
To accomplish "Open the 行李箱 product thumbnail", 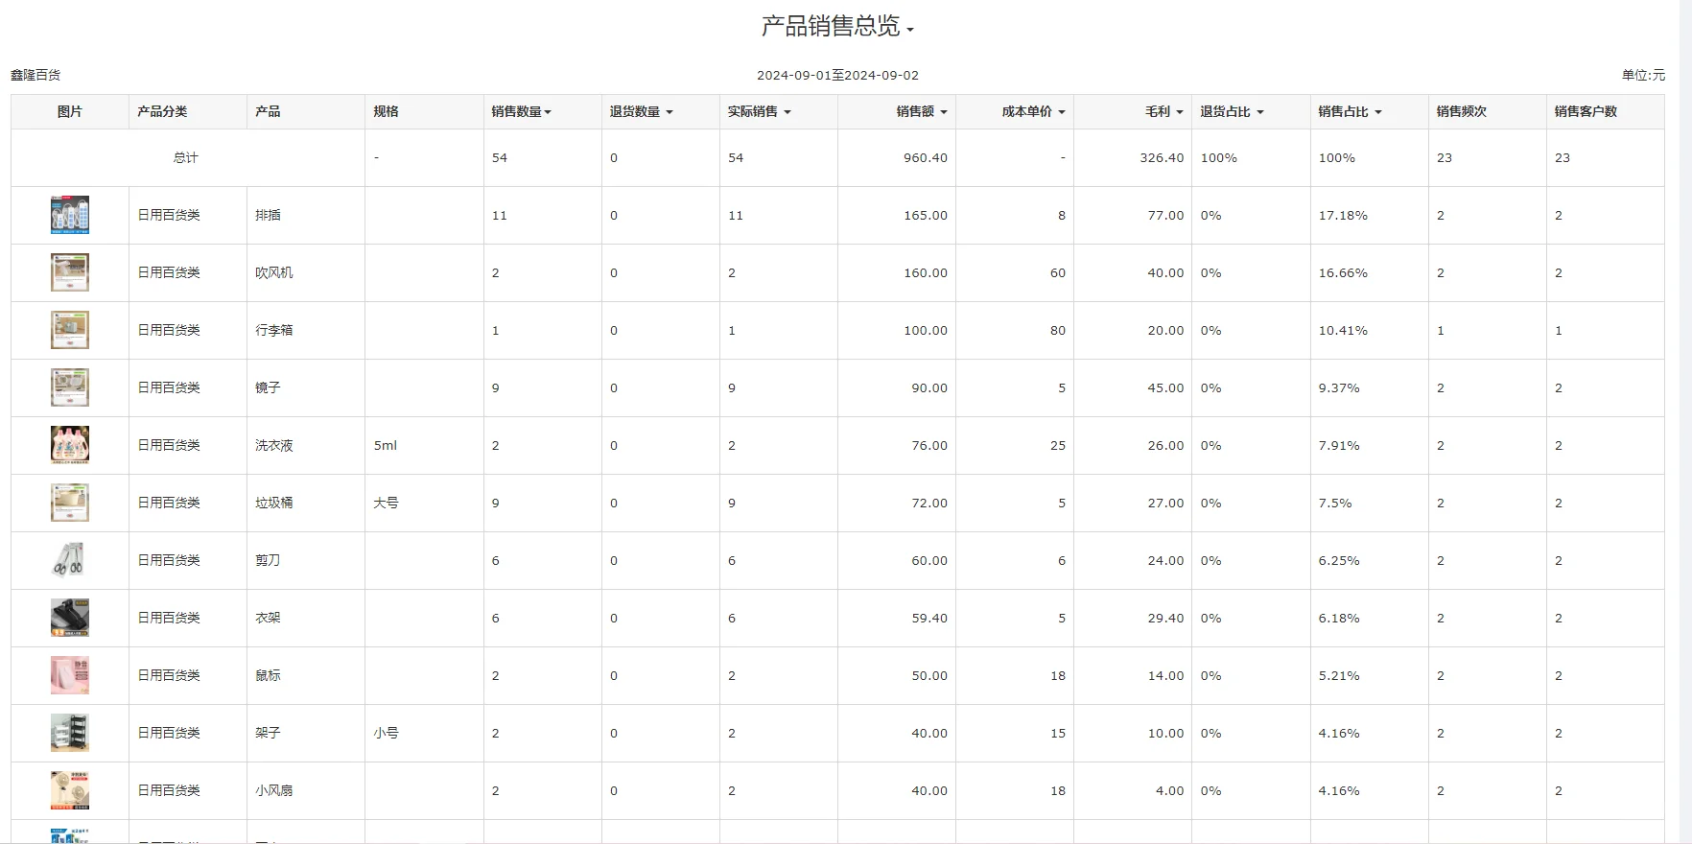I will (x=70, y=330).
